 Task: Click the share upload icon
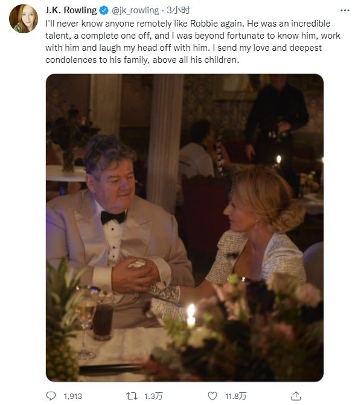pos(296,396)
